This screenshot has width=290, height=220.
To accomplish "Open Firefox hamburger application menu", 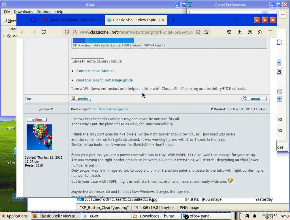I will [x=270, y=32].
